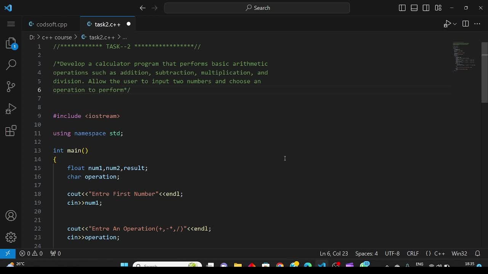Open the Search view in activity bar
The width and height of the screenshot is (488, 274).
click(11, 64)
